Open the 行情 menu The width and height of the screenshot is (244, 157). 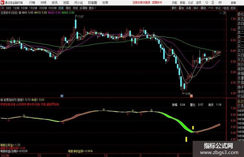(32, 3)
